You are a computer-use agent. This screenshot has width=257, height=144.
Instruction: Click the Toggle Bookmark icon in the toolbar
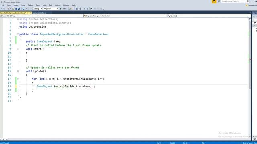(x=91, y=9)
